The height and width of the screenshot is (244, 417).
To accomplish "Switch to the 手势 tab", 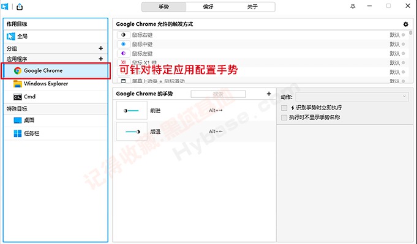I will pos(164,7).
